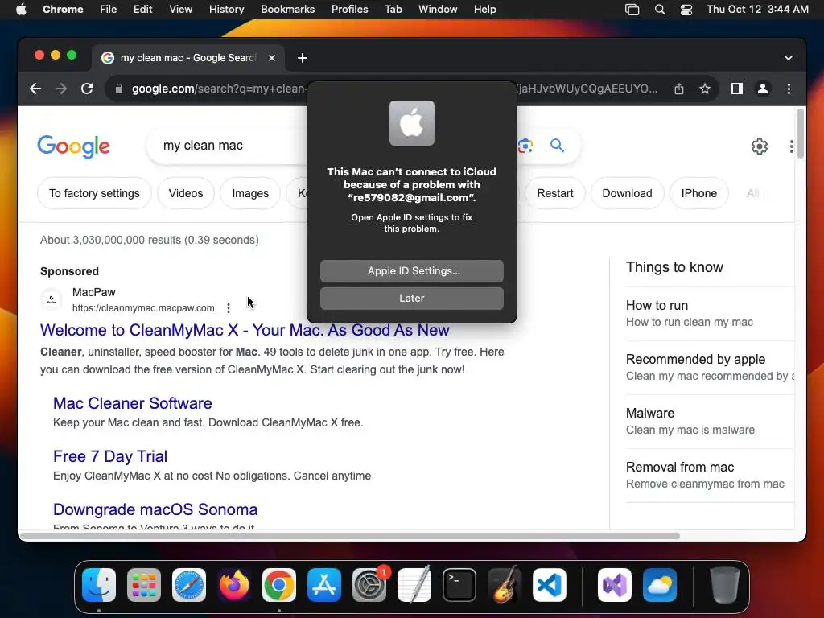Click the blue magnifier search button

point(557,145)
